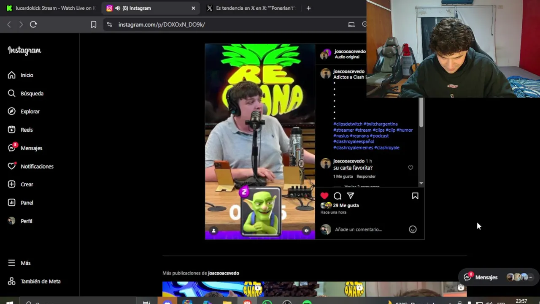Click the Instagram logo
540x304 pixels.
point(24,50)
